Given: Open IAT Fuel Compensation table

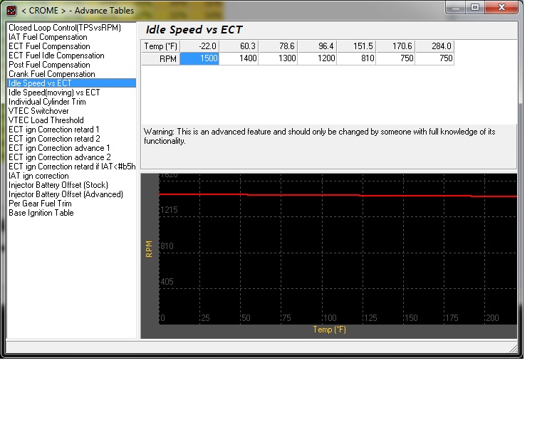Looking at the screenshot, I should [48, 37].
